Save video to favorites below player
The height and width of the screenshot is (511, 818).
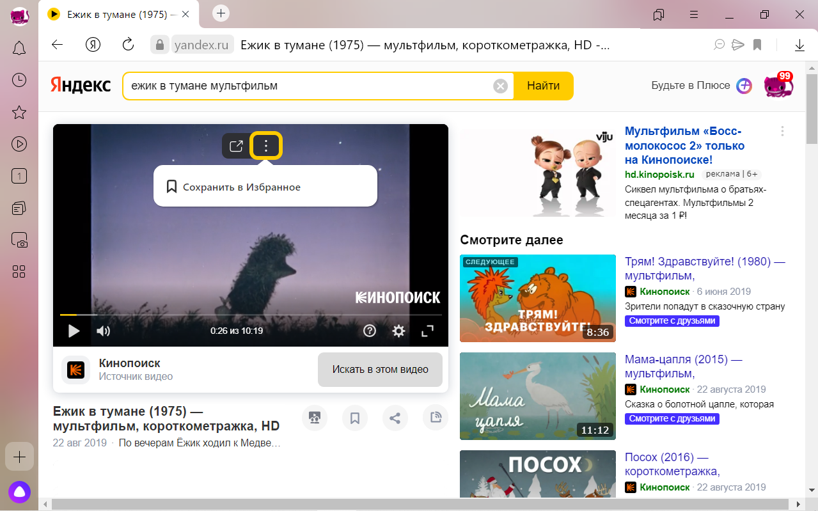(x=354, y=418)
